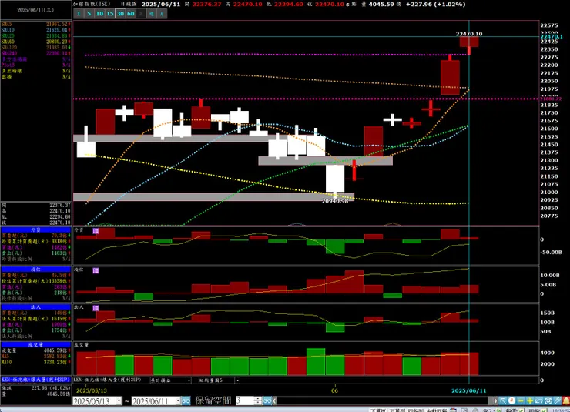Screen dimensions: 570x412
Task: Click the pencil drawing tool icon
Action: (557, 400)
